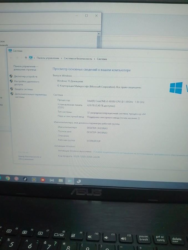The height and width of the screenshot is (250, 188).
Task: Expand chevron after Панель управления breadcrumb
Action: point(62,58)
